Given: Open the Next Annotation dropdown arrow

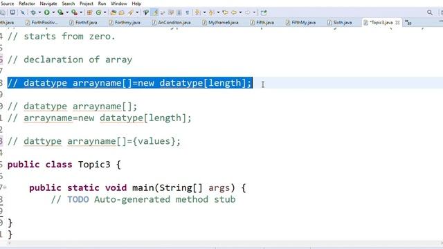Looking at the screenshot, I should click(x=204, y=12).
